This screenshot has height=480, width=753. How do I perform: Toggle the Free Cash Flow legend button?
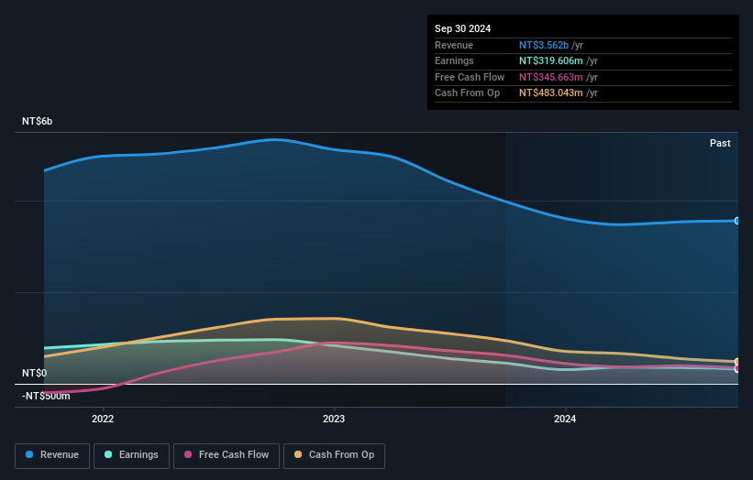(x=227, y=455)
